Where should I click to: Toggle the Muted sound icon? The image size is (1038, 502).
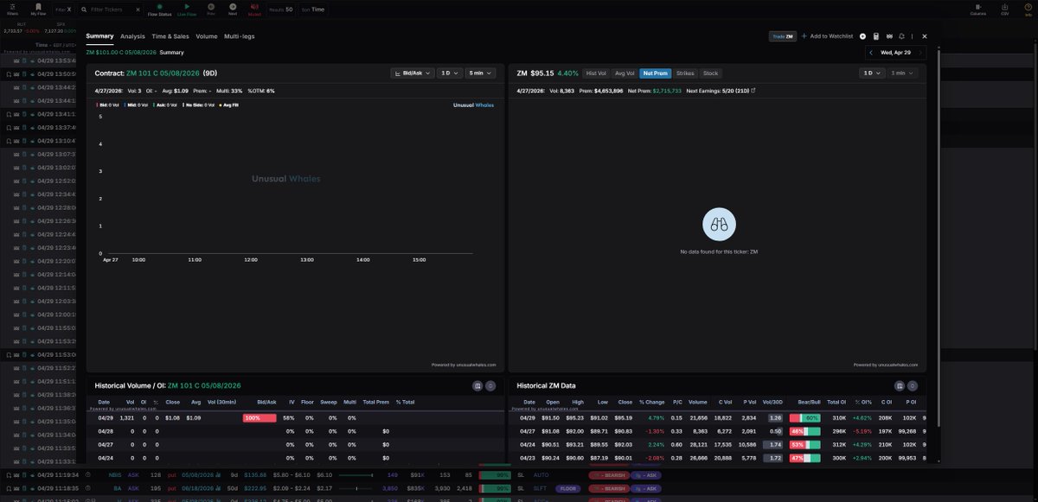pos(254,10)
